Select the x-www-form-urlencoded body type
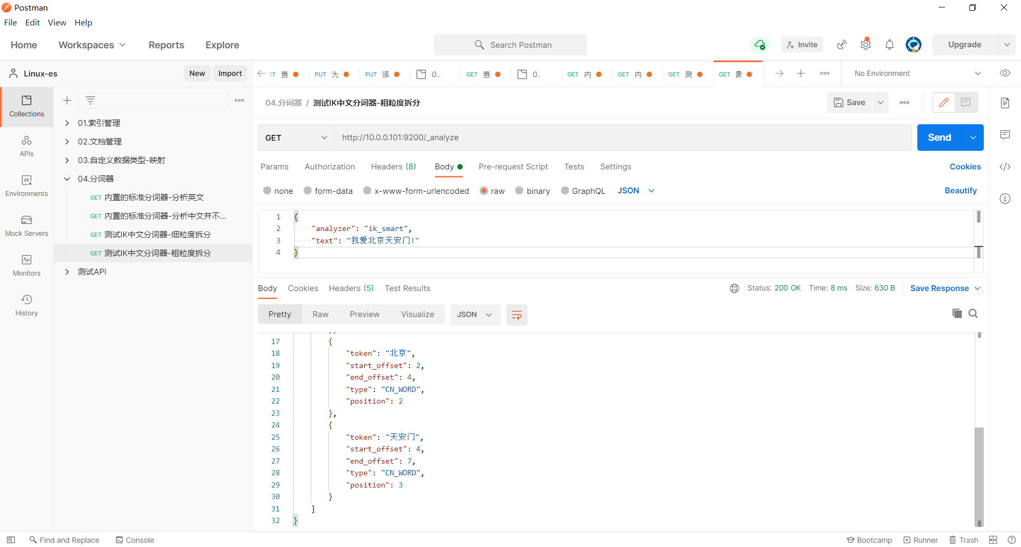Image resolution: width=1021 pixels, height=547 pixels. pos(416,191)
